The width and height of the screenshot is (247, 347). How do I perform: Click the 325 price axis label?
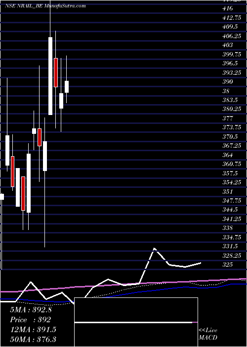pos(228,265)
